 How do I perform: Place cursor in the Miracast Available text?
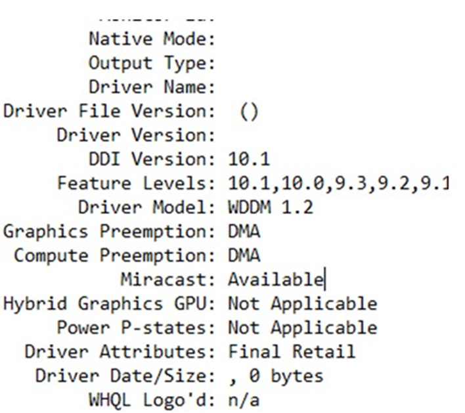pyautogui.click(x=276, y=279)
